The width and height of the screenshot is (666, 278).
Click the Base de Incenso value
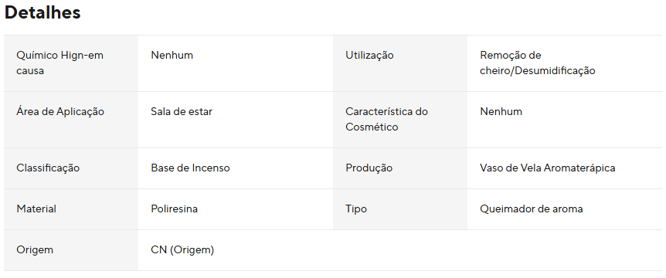[190, 168]
